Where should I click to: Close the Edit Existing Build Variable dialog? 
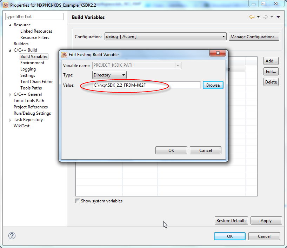pyautogui.click(x=218, y=53)
